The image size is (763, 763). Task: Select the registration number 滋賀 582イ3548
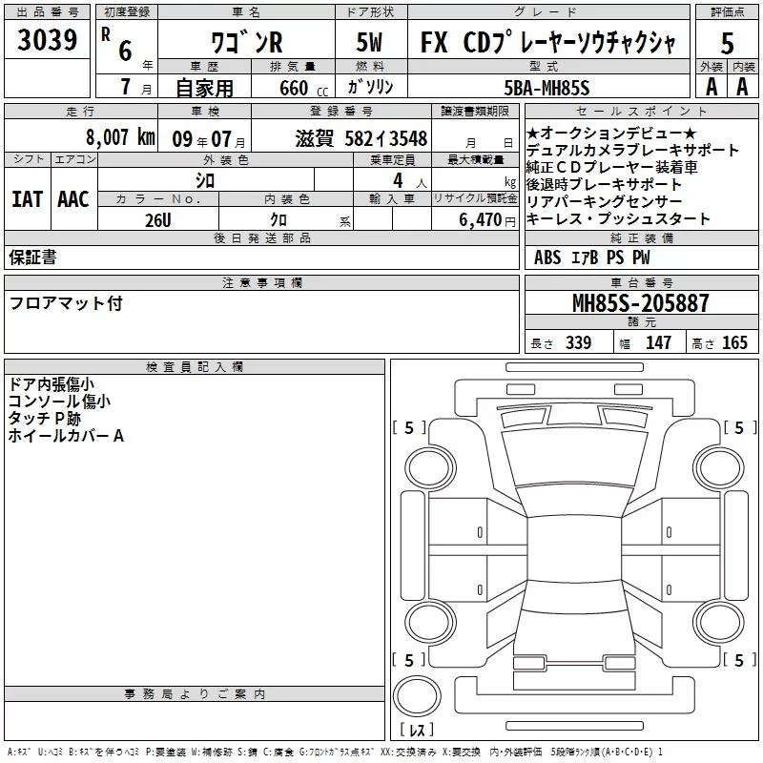point(361,138)
